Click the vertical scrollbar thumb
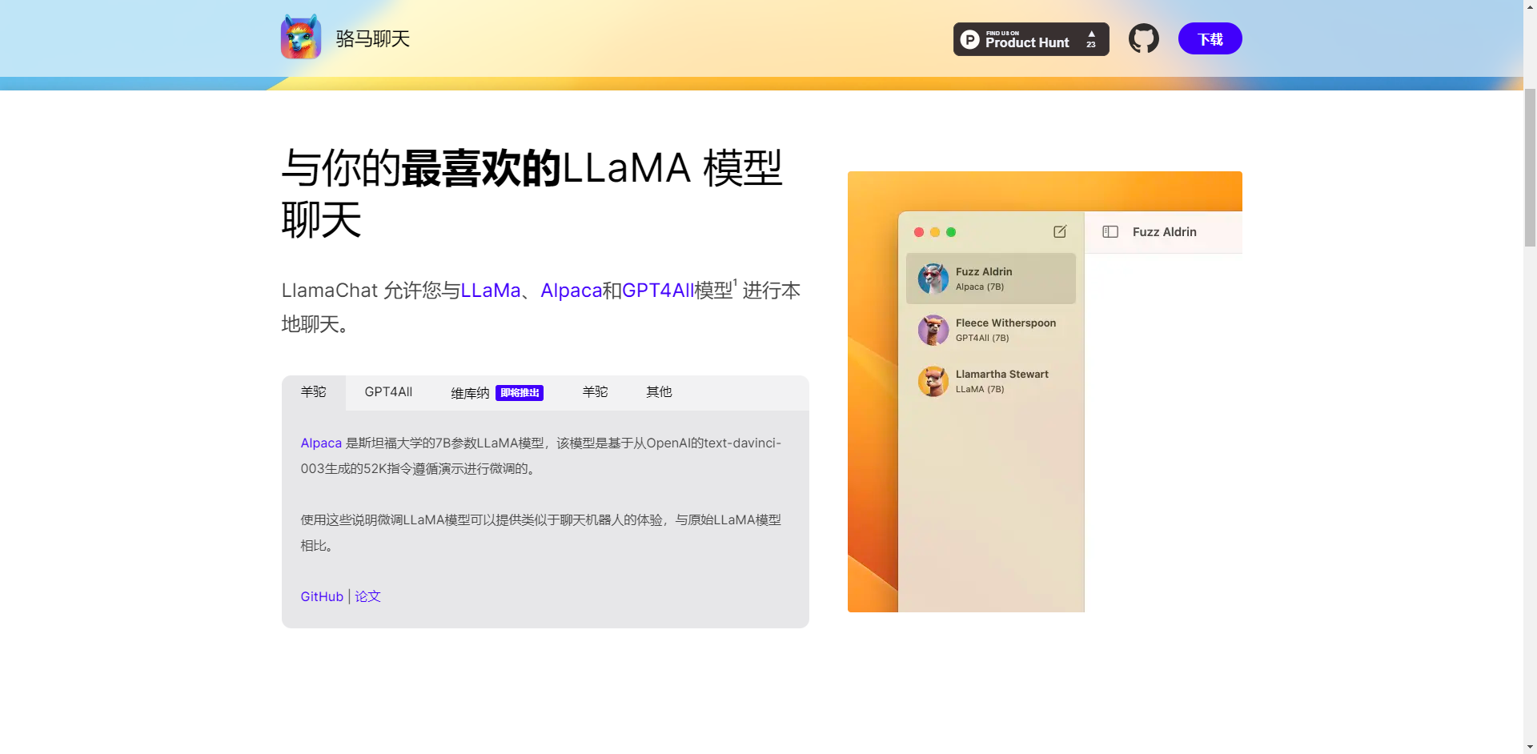This screenshot has width=1537, height=754. (1530, 166)
